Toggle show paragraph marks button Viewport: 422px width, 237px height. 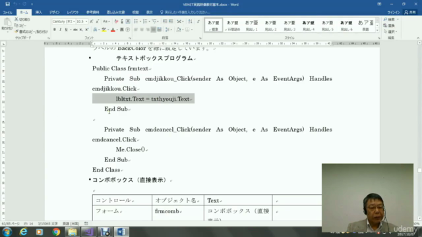click(198, 22)
